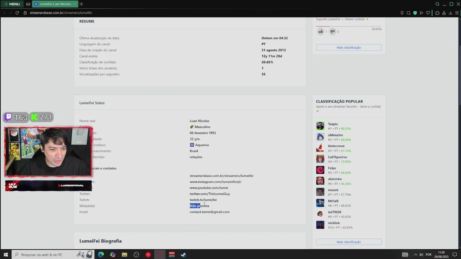Click the highlighted 'Não prevista' Wikipedia value
The image size is (461, 259).
pos(199,206)
